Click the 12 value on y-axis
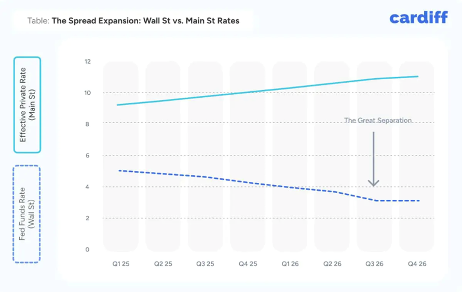 [87, 62]
